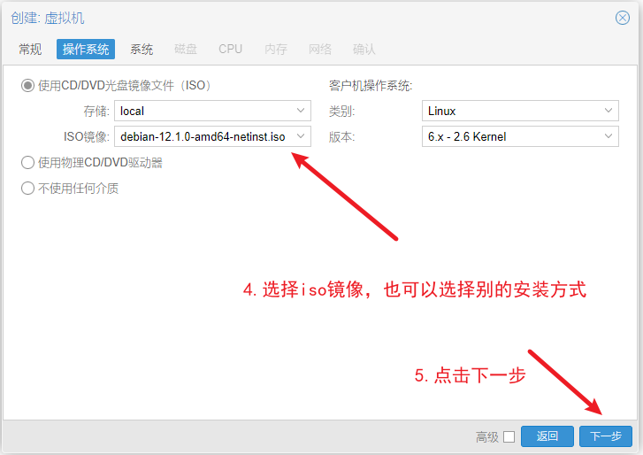This screenshot has width=643, height=455.
Task: Toggle the 高级 checkbox
Action: (x=509, y=436)
